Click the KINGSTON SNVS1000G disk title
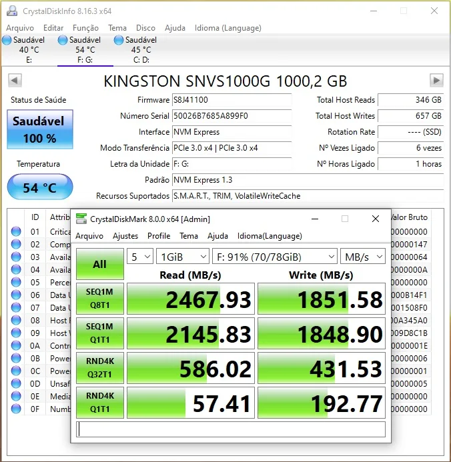Viewport: 451px width, 462px height. (x=225, y=81)
